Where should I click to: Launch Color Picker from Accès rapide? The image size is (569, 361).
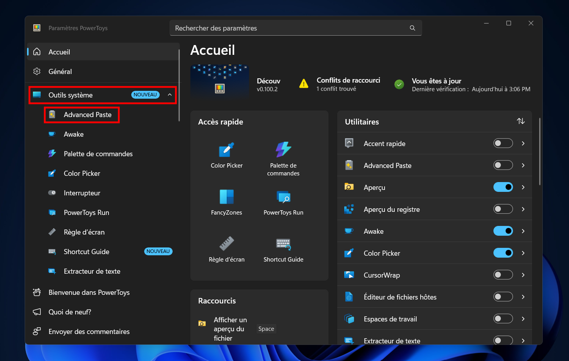pyautogui.click(x=227, y=155)
